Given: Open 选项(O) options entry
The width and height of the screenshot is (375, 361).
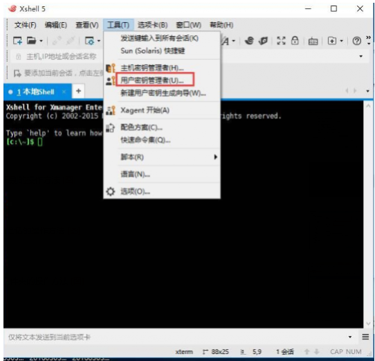Looking at the screenshot, I should [162, 192].
